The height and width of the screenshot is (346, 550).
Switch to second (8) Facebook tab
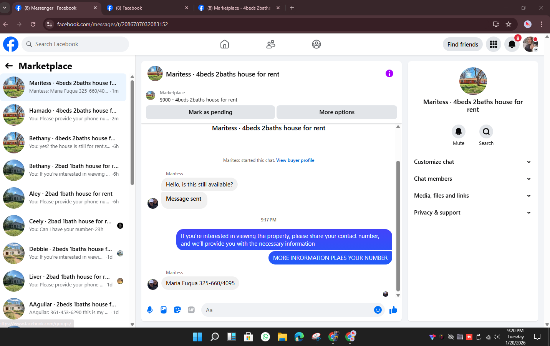(148, 8)
